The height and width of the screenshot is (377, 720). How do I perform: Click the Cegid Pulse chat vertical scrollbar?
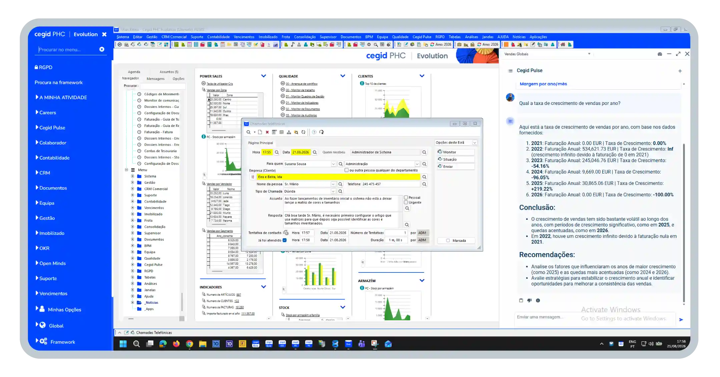tap(684, 223)
